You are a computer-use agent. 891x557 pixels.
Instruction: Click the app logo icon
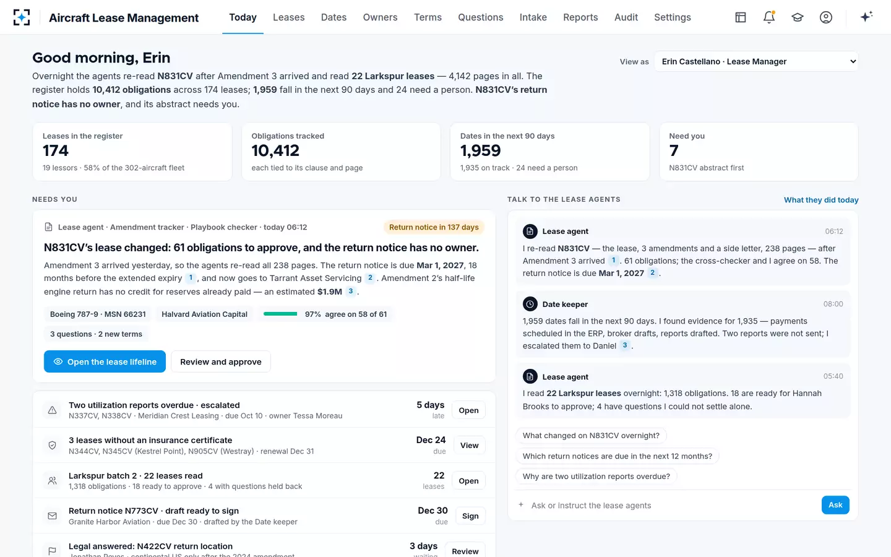tap(22, 17)
